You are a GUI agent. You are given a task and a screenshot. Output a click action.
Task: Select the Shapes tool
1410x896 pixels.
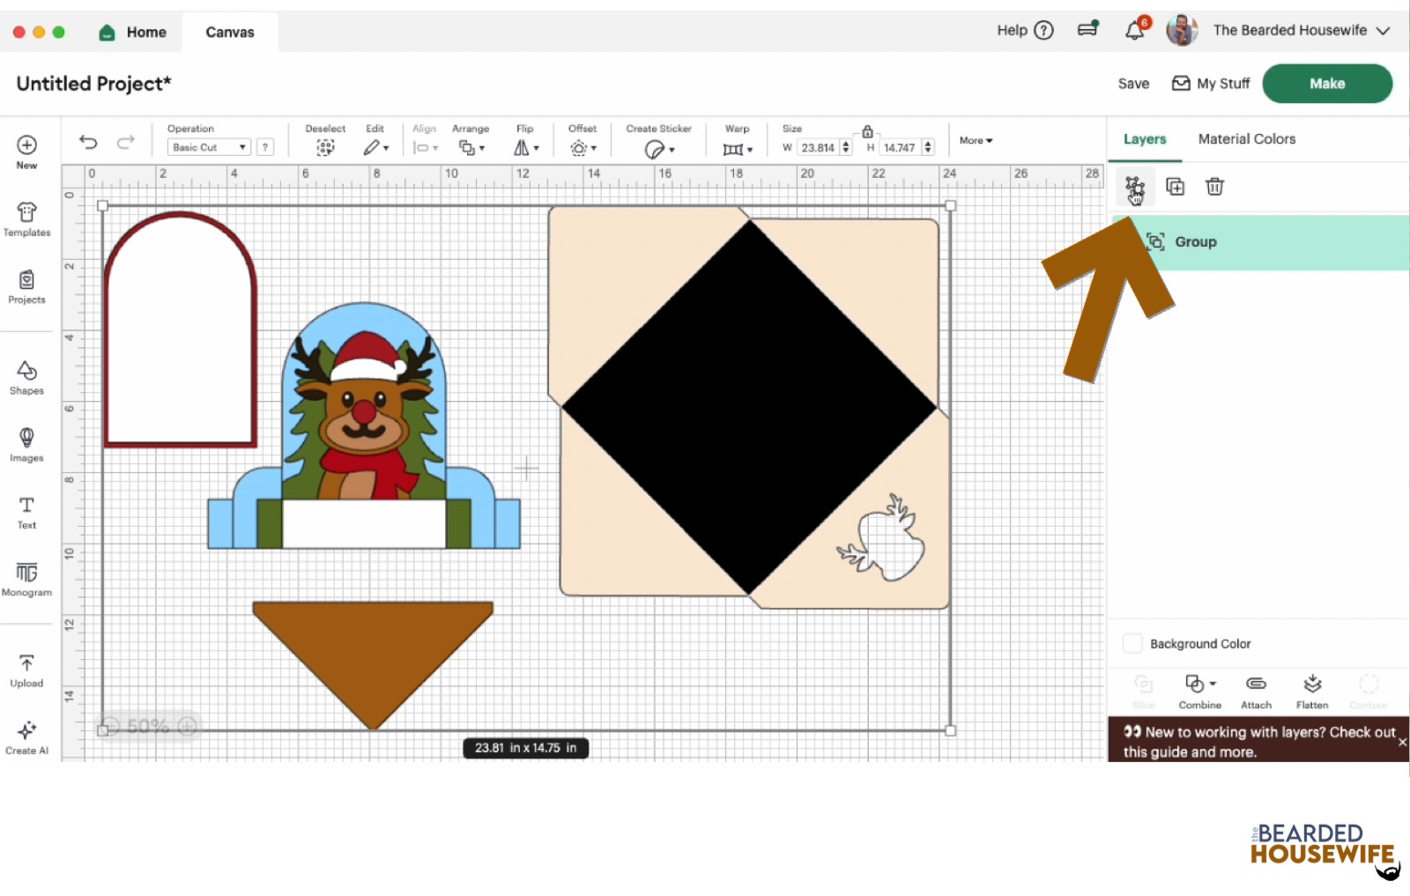click(26, 377)
